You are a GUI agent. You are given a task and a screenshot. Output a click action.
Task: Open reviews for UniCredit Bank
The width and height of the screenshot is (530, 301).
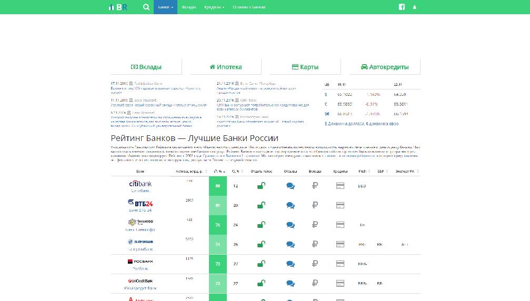pos(291,284)
